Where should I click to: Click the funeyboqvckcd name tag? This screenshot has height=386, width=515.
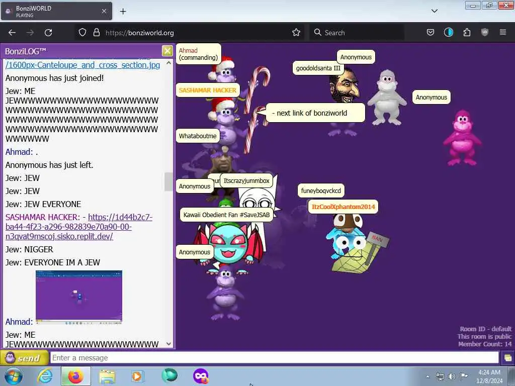(x=321, y=190)
